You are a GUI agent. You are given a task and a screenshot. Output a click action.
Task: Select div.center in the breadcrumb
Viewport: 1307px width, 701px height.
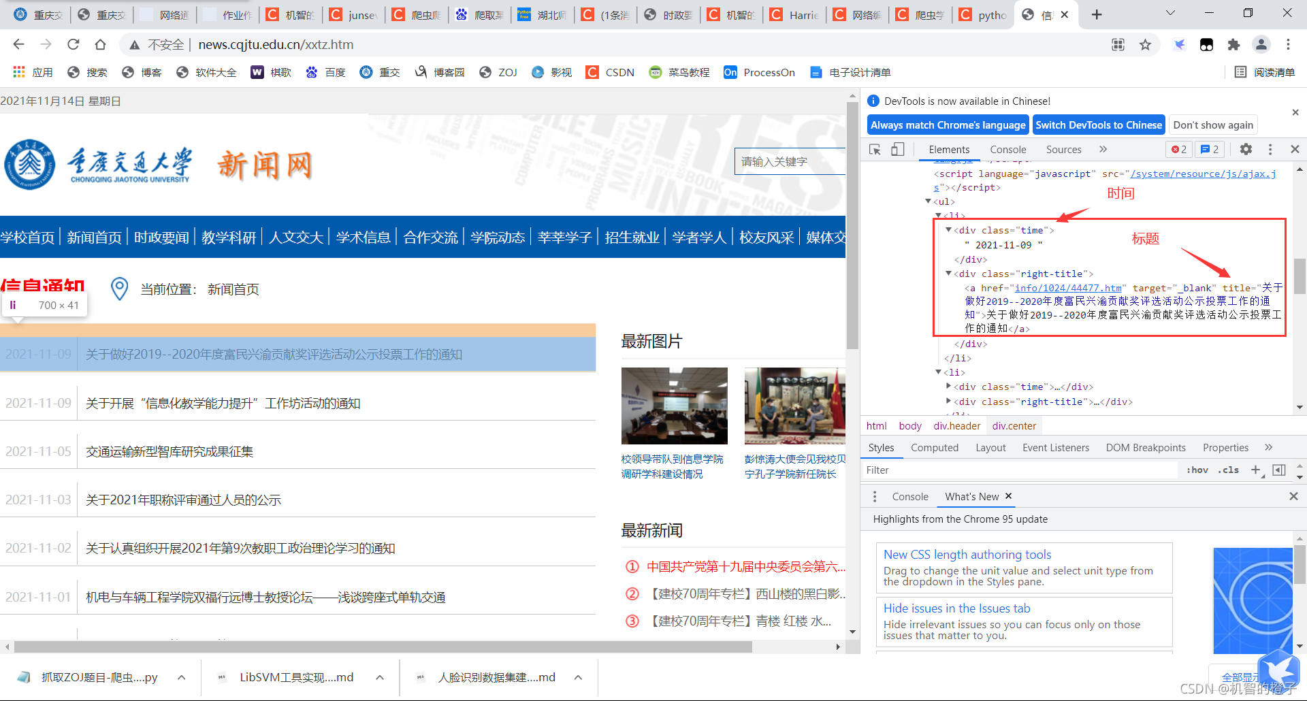(x=1014, y=426)
